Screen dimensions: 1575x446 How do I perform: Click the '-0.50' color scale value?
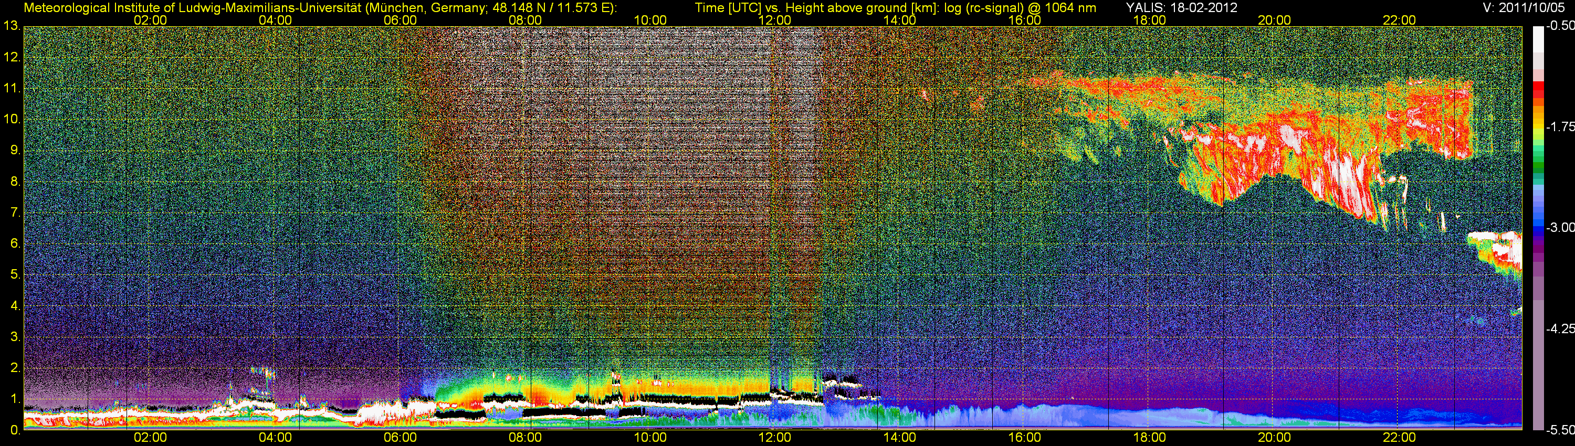1560,26
